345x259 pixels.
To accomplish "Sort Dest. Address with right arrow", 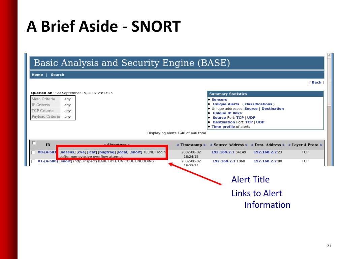I will point(284,145).
